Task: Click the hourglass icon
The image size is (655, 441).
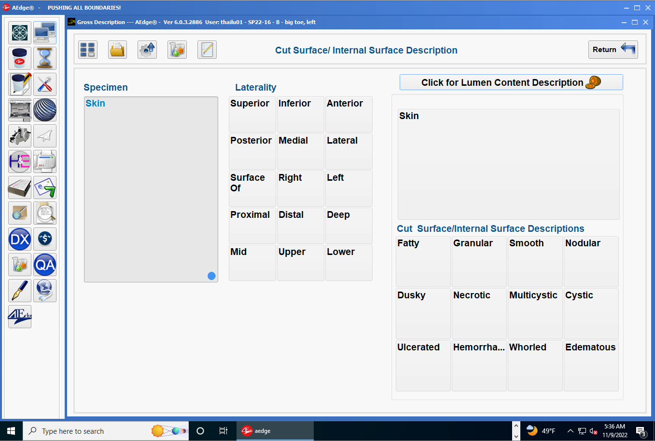Action: coord(45,58)
